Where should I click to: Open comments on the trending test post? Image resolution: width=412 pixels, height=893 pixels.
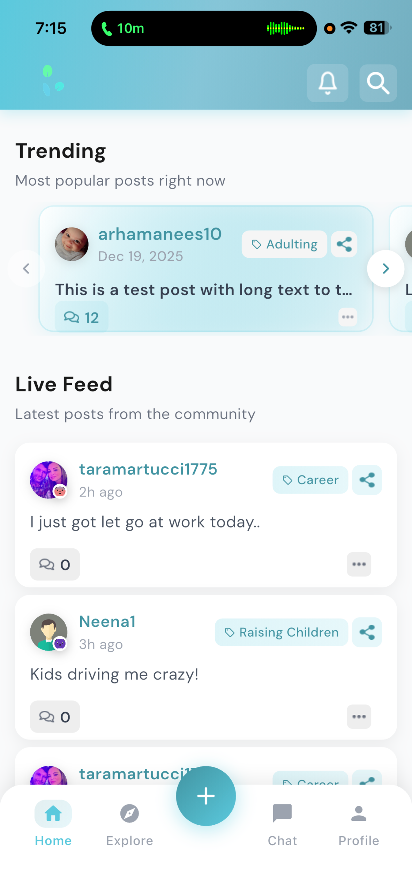click(81, 317)
